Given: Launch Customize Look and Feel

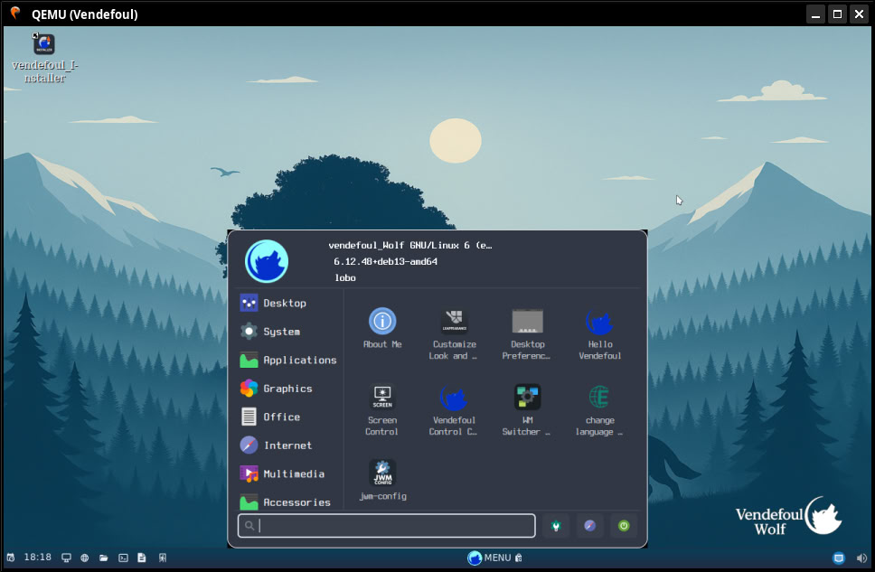Looking at the screenshot, I should click(x=454, y=333).
